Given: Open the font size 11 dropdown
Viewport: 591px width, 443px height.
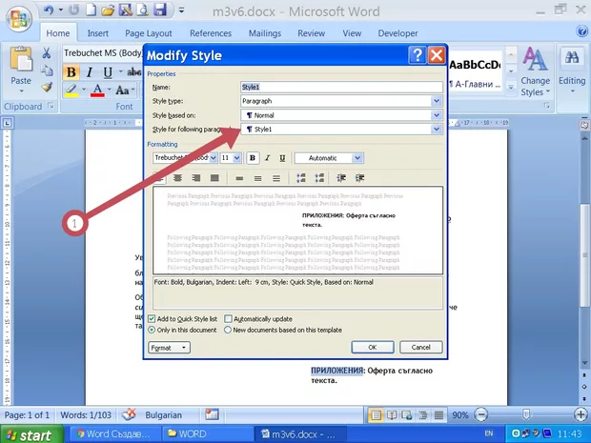Looking at the screenshot, I should pyautogui.click(x=236, y=158).
